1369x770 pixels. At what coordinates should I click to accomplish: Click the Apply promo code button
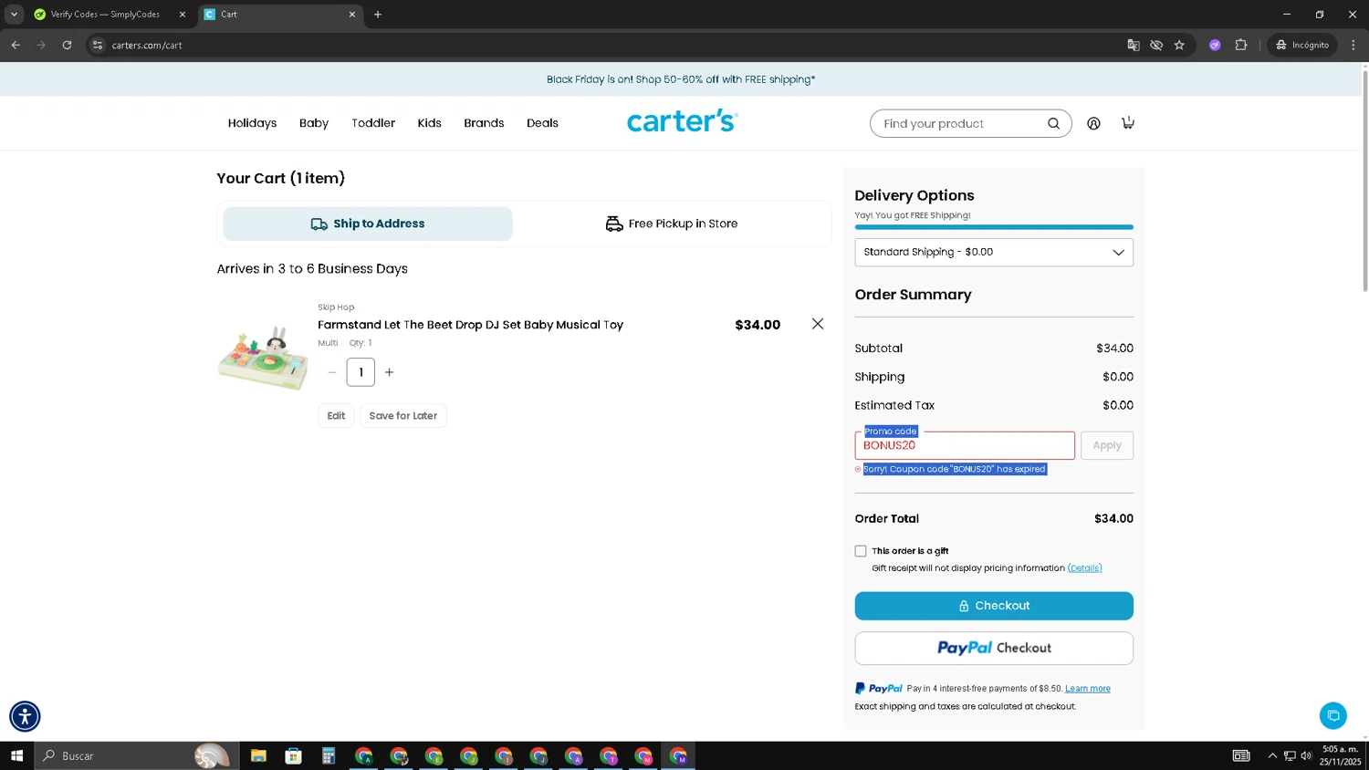point(1107,445)
